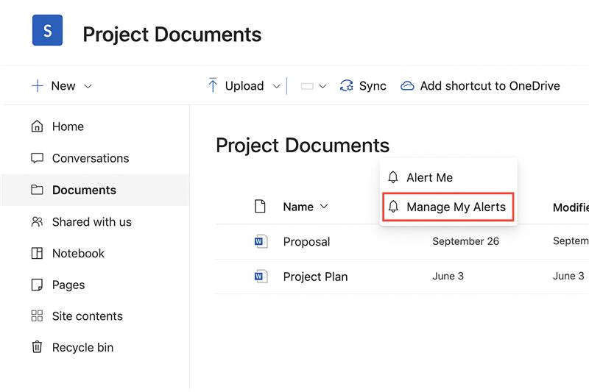
Task: Navigate to Shared with us
Action: pyautogui.click(x=91, y=221)
